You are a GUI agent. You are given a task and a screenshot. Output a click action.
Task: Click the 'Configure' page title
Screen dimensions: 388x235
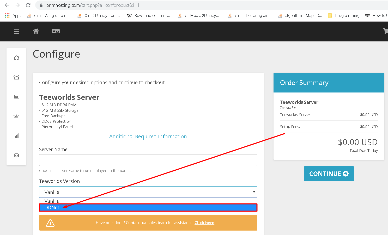(x=56, y=54)
